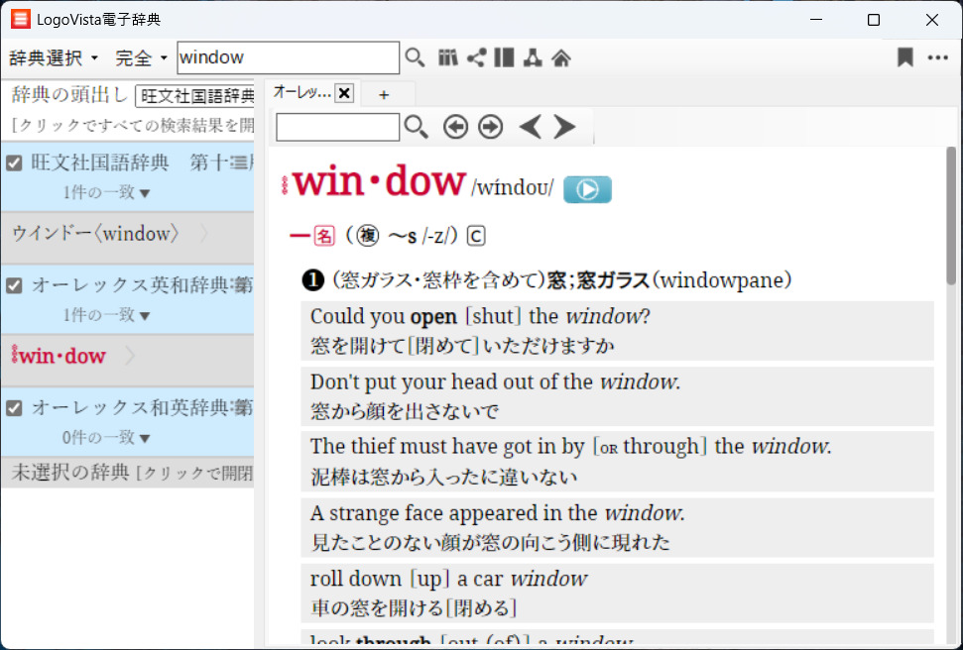Add a new tab with the plus button
Screen dimensions: 963x650
pos(384,94)
